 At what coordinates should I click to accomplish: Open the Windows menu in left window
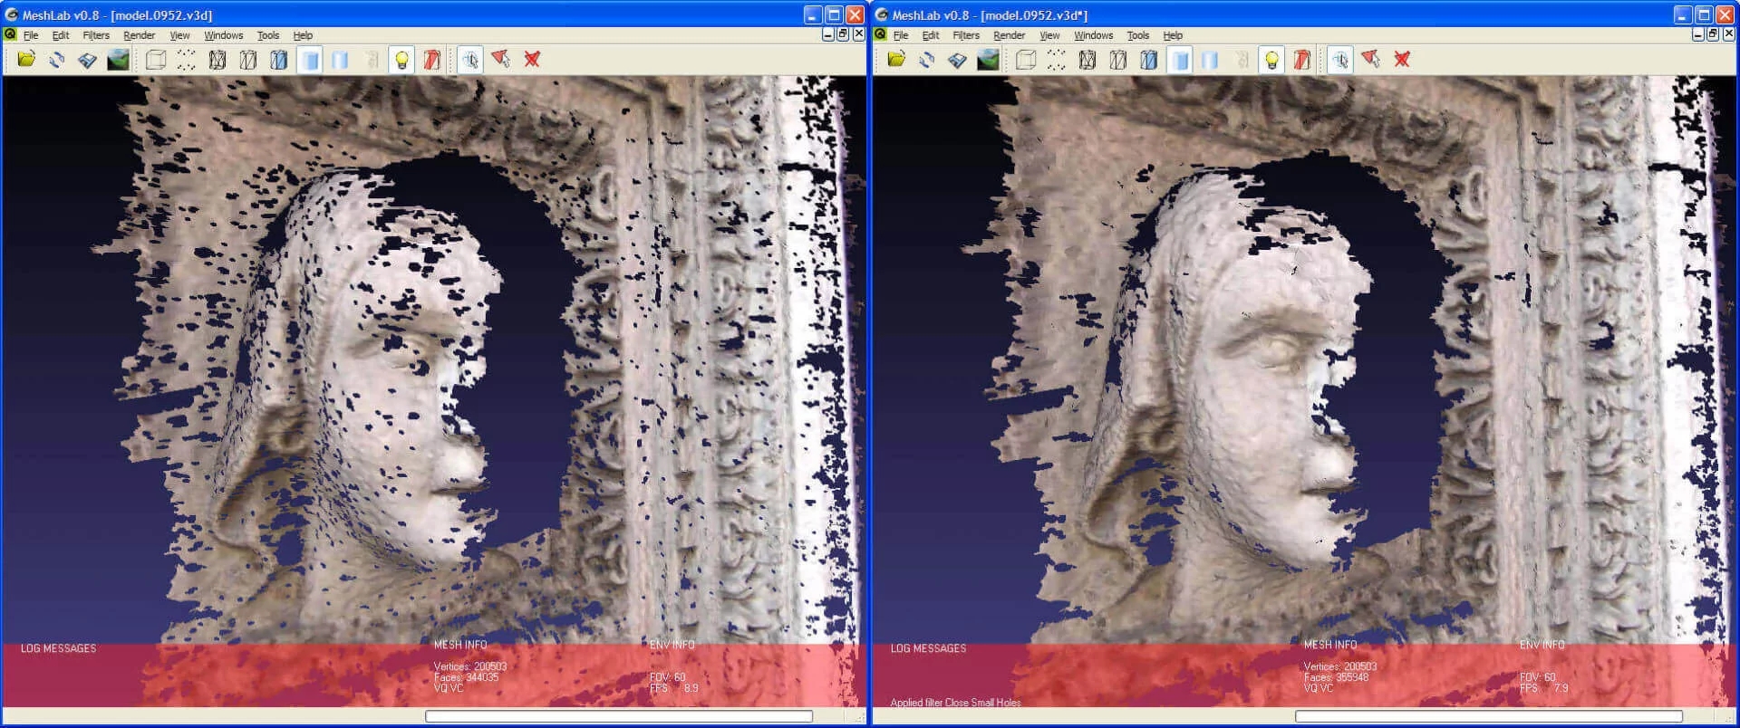224,35
